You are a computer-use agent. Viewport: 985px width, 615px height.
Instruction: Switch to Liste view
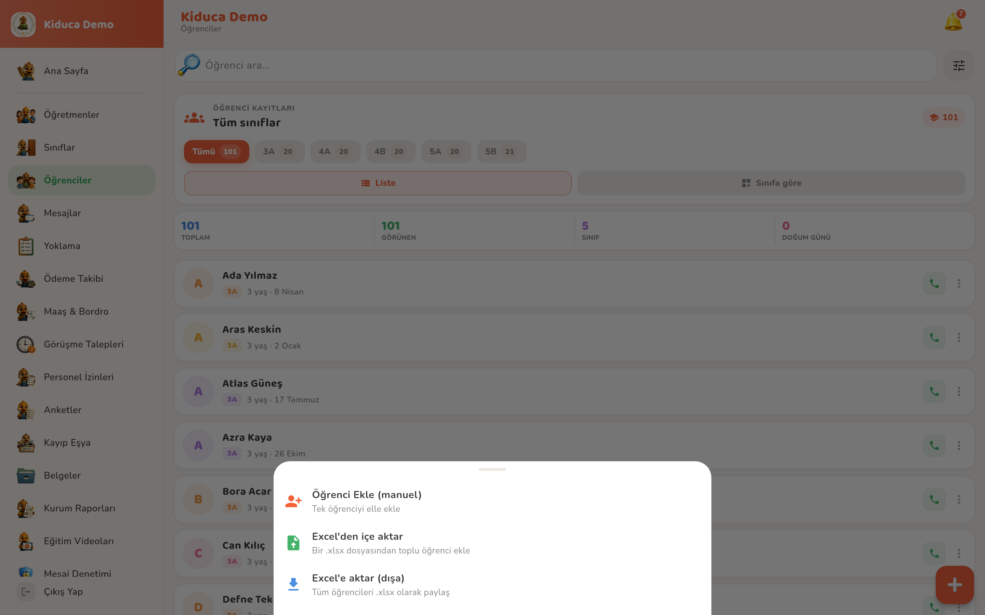[x=378, y=183]
